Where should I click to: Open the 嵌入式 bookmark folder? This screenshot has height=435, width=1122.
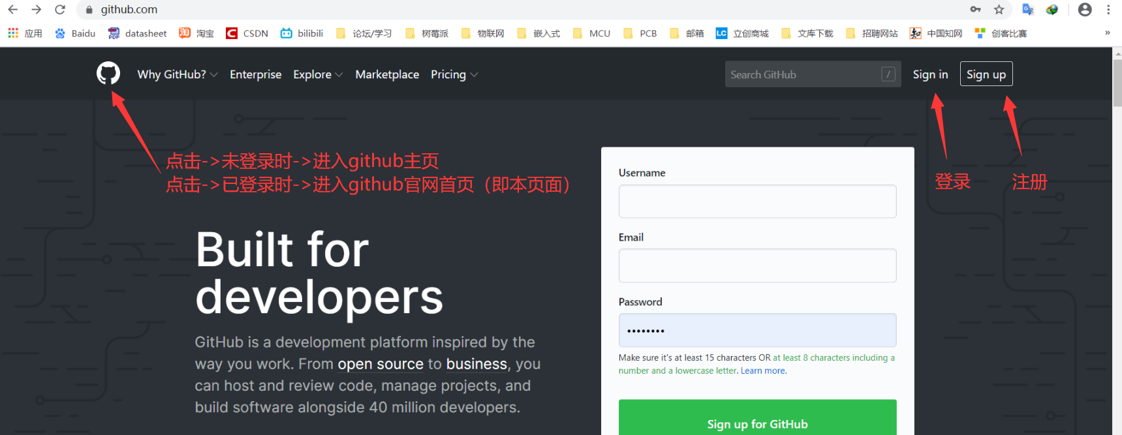pos(538,33)
